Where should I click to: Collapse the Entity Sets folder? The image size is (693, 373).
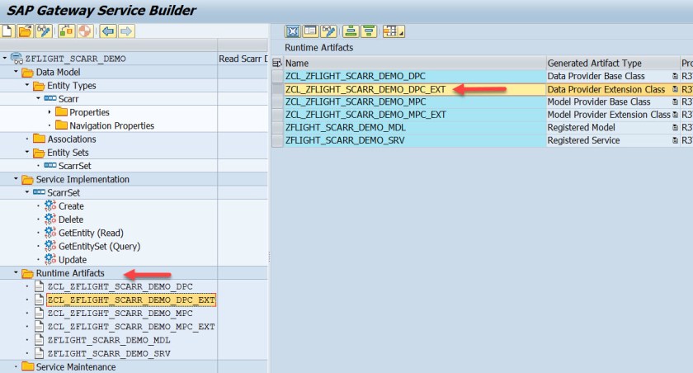(27, 152)
